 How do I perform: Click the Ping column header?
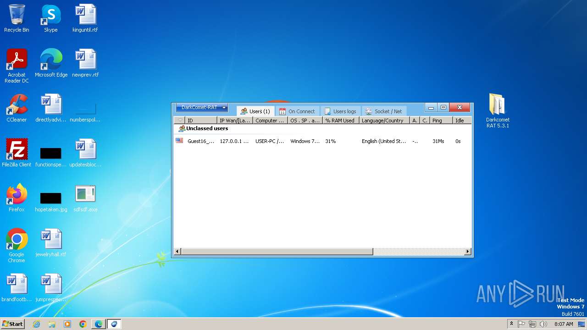(441, 121)
